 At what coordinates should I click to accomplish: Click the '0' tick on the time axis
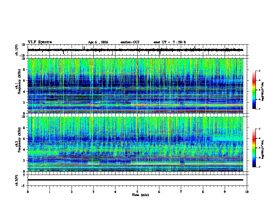(x=28, y=192)
